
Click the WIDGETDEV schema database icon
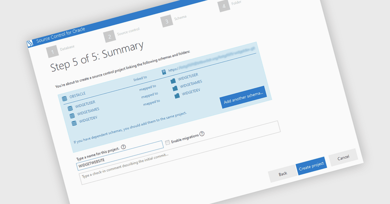coord(74,123)
